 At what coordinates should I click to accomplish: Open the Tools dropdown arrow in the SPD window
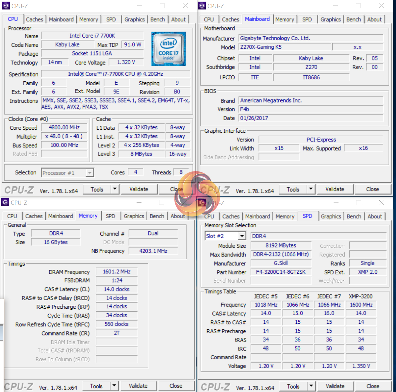coord(311,386)
